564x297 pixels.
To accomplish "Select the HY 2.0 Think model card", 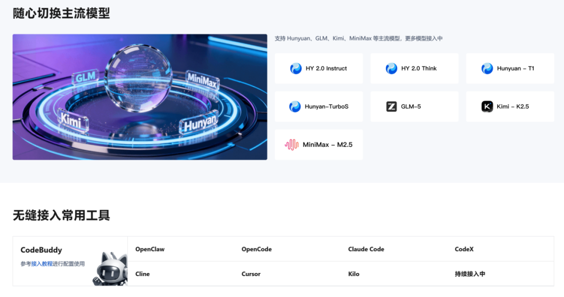I will click(x=414, y=68).
